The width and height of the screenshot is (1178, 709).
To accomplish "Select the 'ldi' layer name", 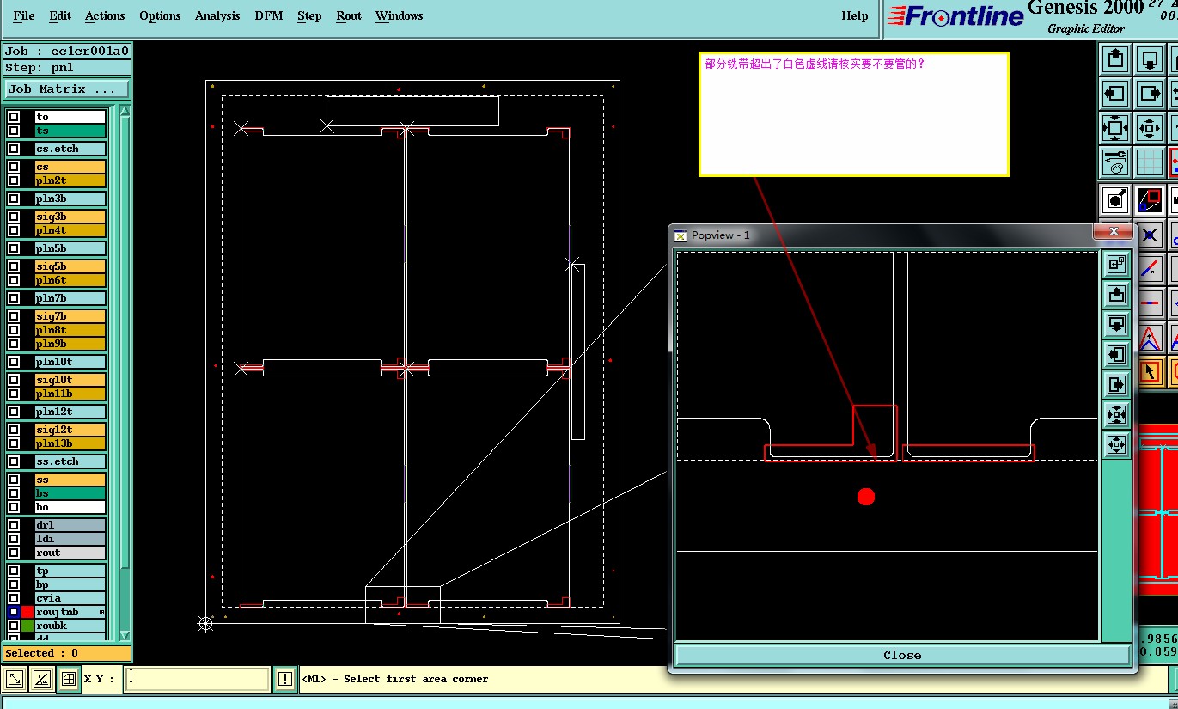I will coord(70,539).
